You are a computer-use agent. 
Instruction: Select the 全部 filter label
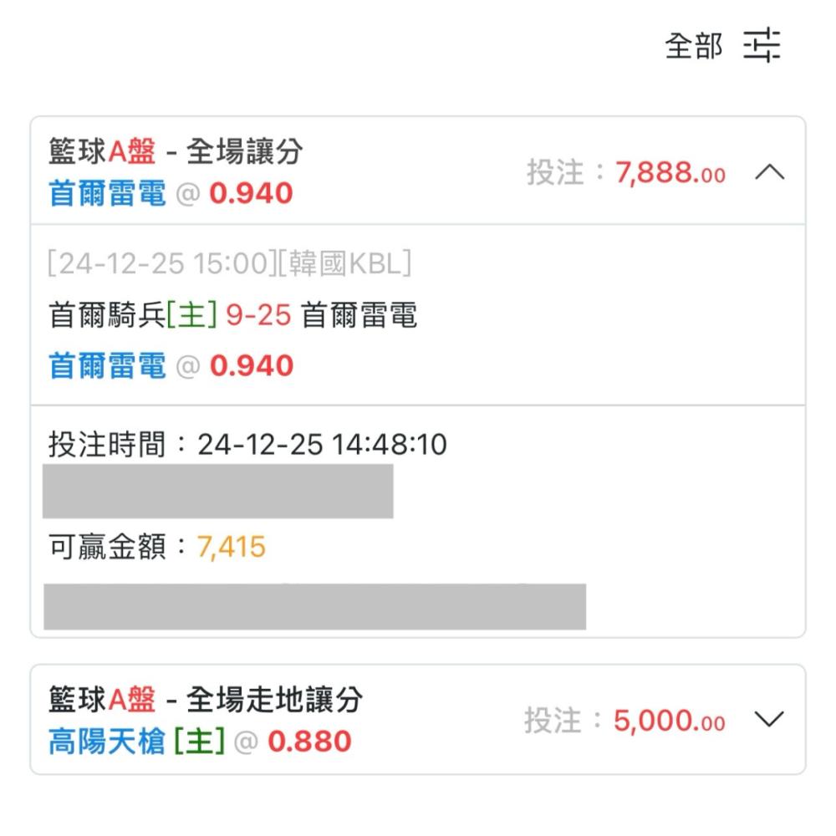[694, 46]
